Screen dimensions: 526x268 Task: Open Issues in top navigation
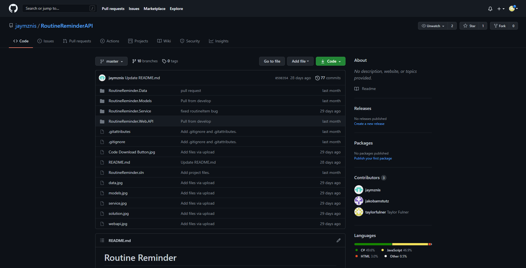click(x=134, y=9)
